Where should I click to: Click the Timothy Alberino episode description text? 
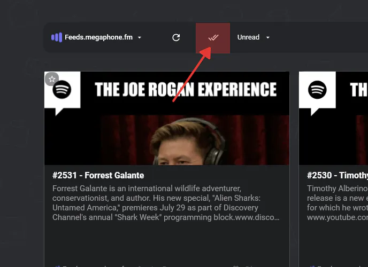click(338, 203)
